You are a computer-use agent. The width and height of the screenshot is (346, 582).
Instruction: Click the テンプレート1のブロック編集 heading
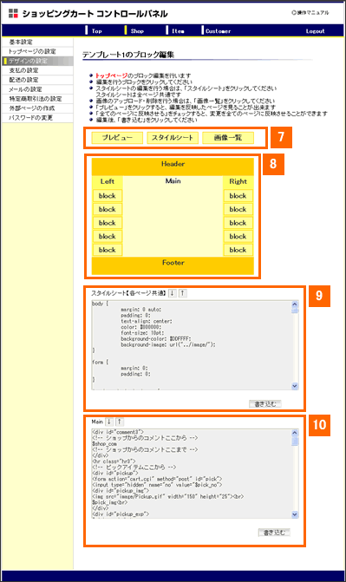(128, 55)
